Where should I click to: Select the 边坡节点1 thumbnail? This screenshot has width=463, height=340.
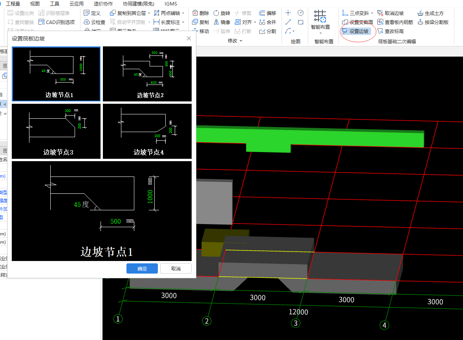click(x=56, y=74)
